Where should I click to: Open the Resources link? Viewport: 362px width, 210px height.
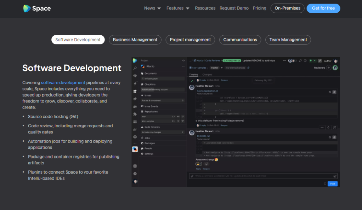205,8
